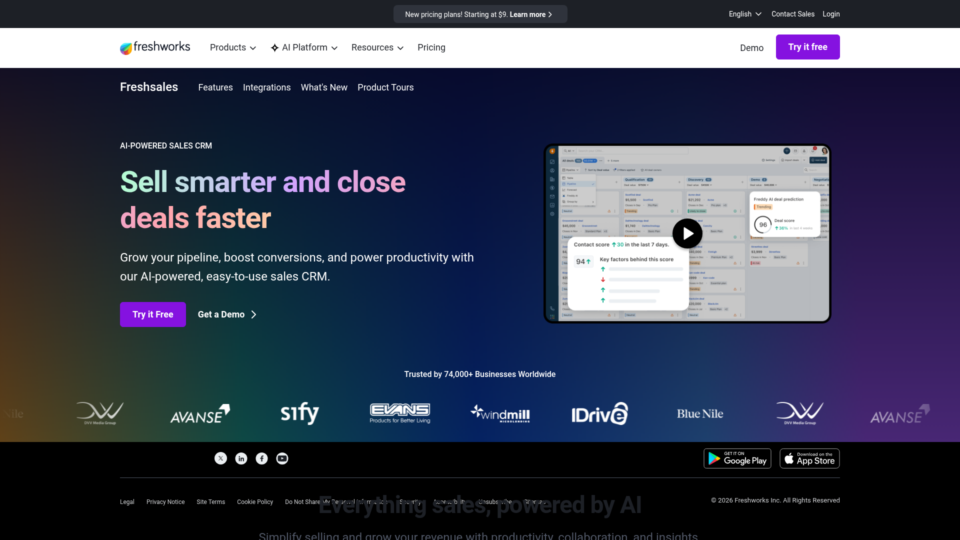This screenshot has height=540, width=960.
Task: Click the Evans customer logo
Action: 400,413
